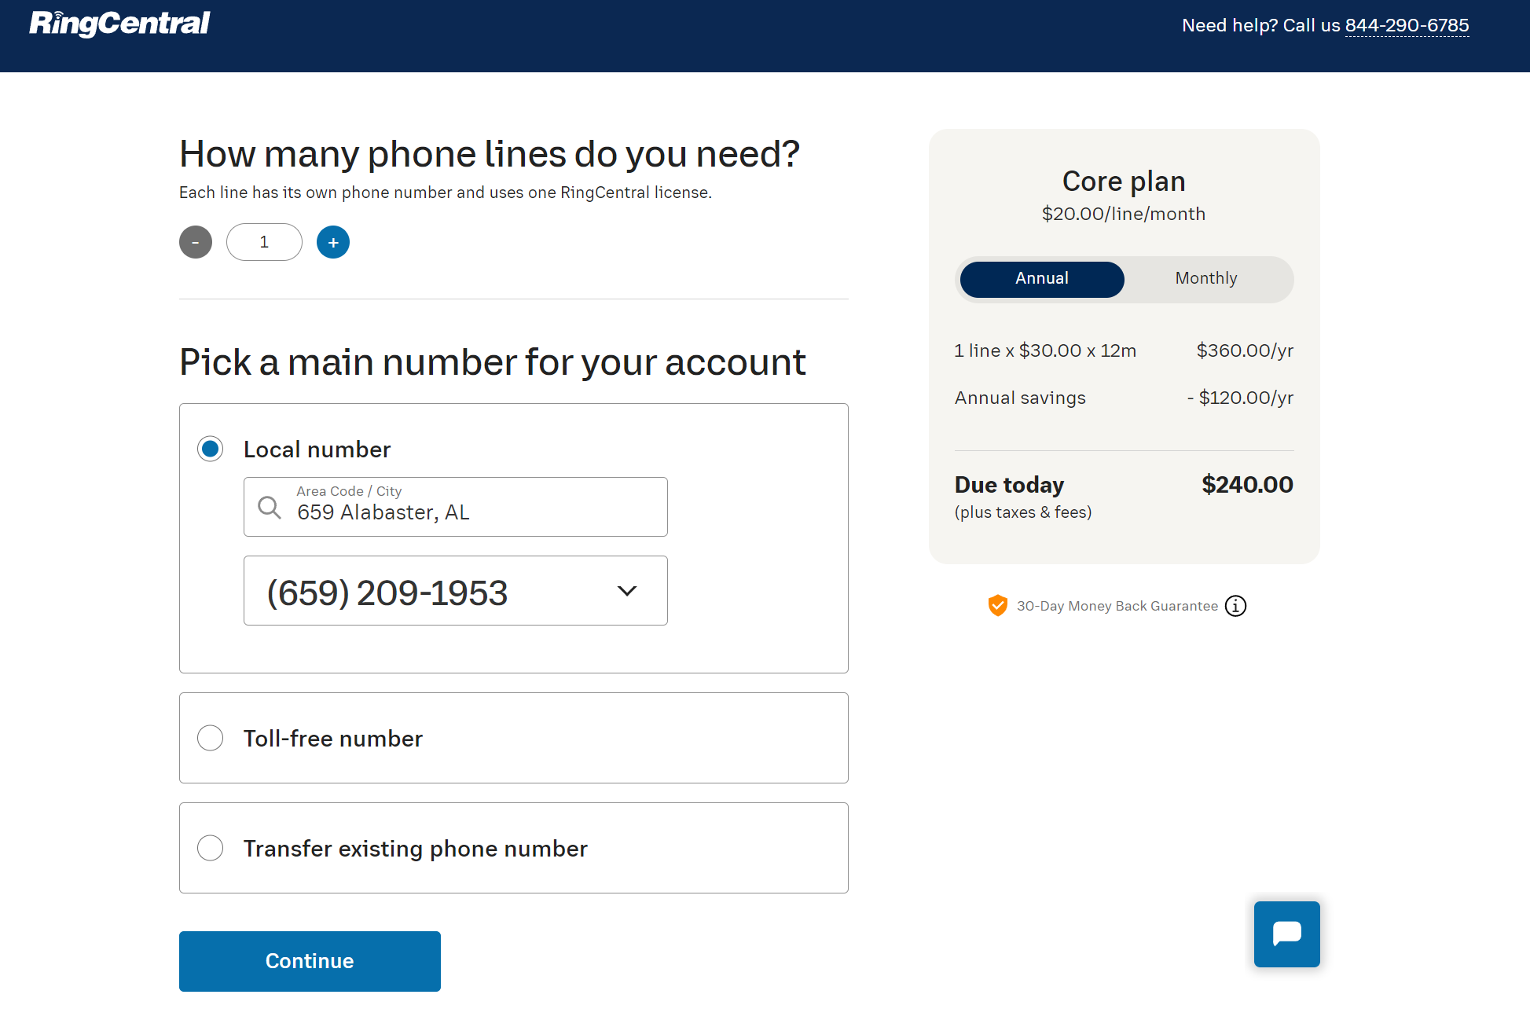Select Annual tab in billing options

(x=1041, y=278)
